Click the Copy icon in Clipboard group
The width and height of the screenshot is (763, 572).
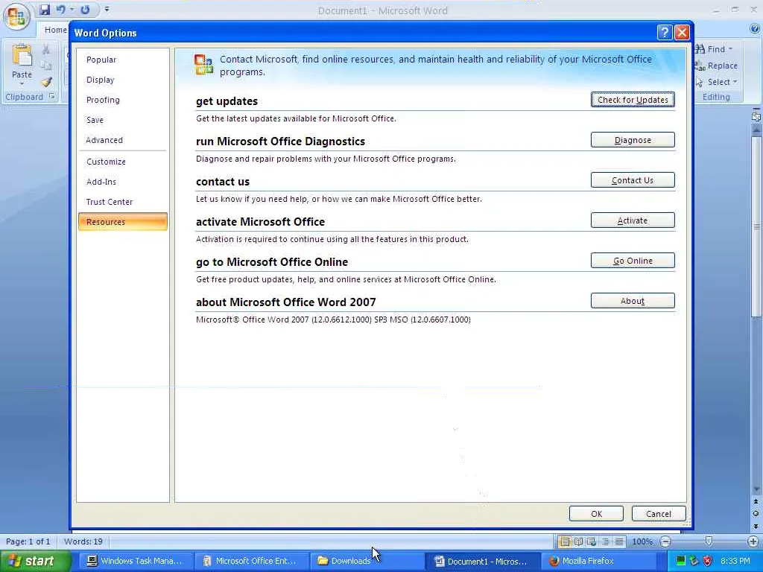coord(45,66)
